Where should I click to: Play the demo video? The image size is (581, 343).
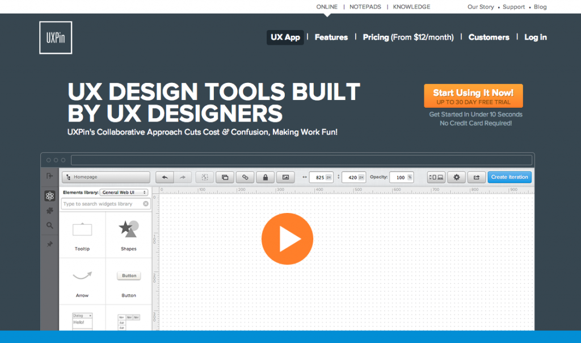point(287,239)
